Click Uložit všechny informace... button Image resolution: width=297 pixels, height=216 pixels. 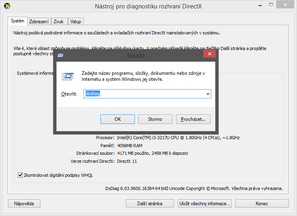(205, 204)
